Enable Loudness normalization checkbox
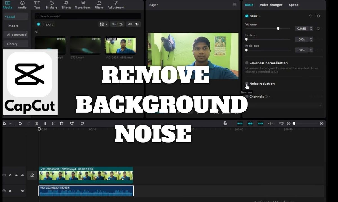 [x=247, y=63]
